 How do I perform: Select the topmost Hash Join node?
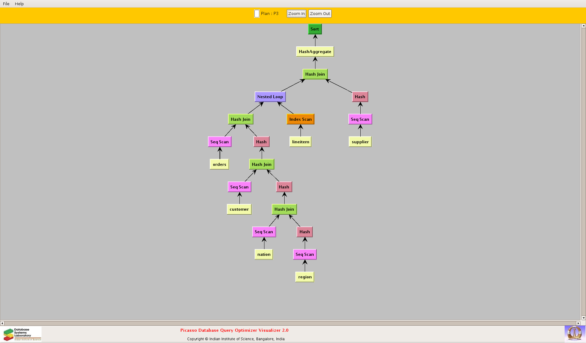[x=315, y=74]
